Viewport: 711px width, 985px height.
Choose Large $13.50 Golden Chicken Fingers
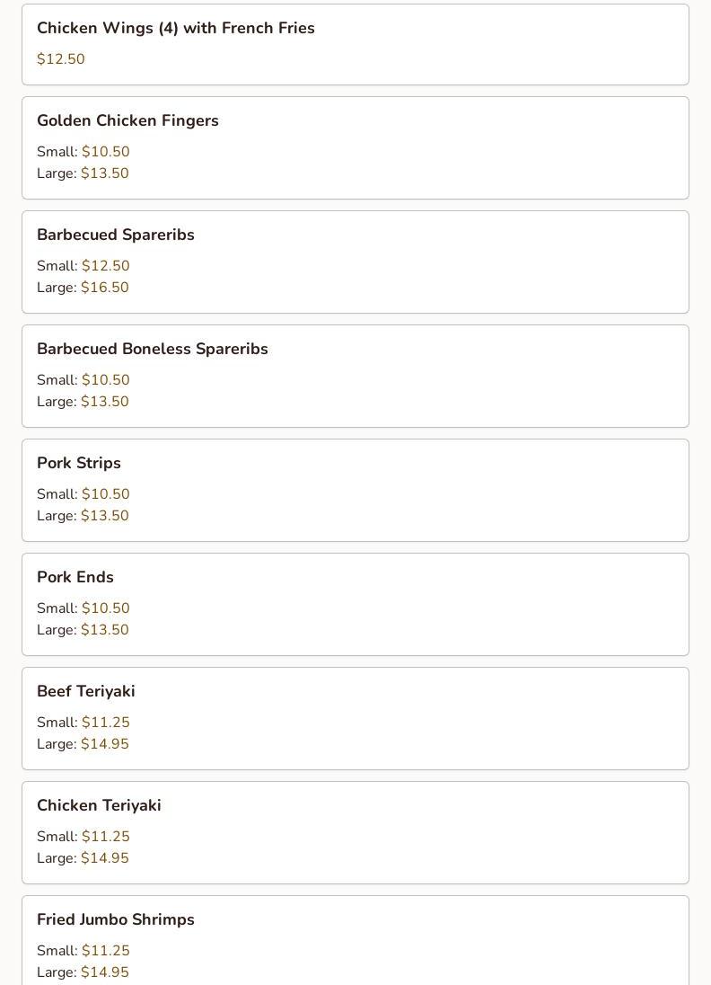[83, 173]
